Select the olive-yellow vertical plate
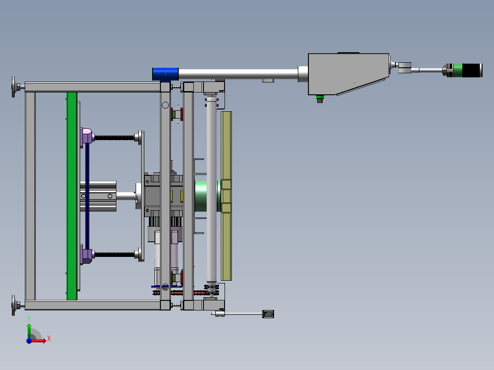 226,196
